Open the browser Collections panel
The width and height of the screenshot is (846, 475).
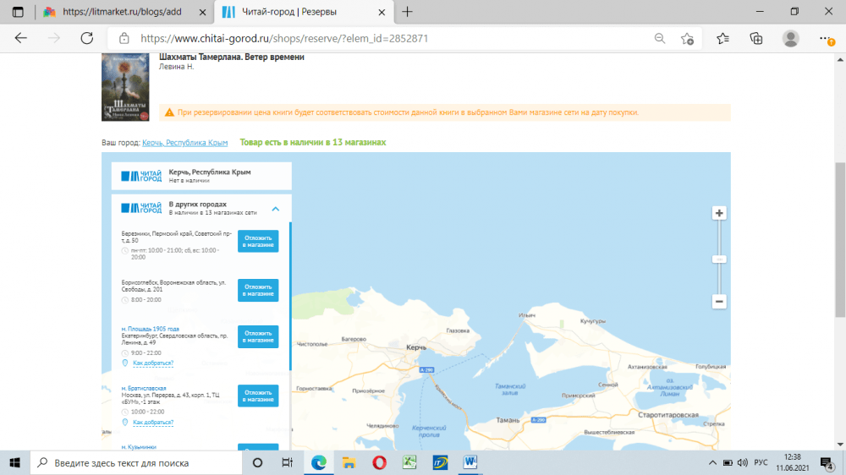tap(756, 38)
